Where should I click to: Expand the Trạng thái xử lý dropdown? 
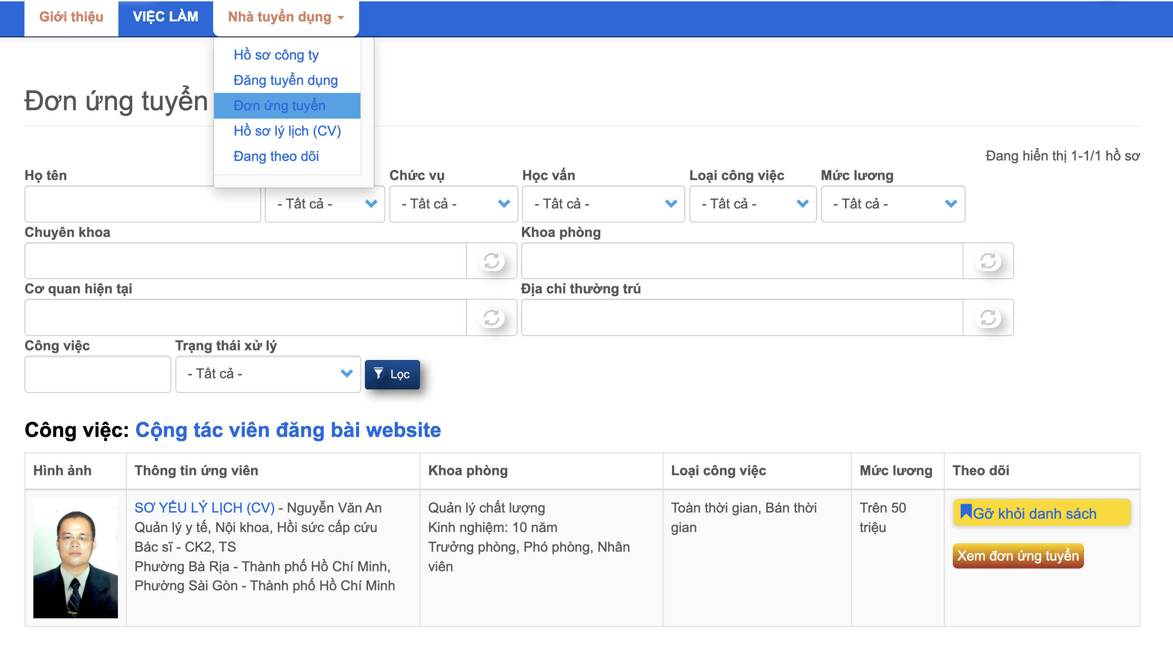point(268,374)
